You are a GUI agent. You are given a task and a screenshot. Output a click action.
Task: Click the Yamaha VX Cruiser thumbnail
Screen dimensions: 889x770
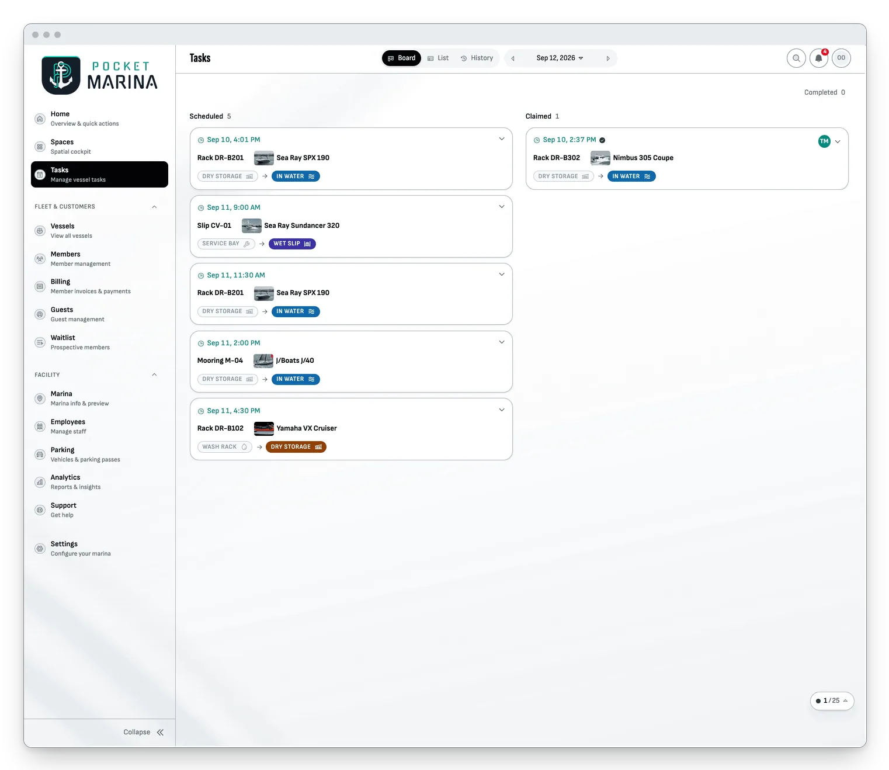tap(264, 429)
